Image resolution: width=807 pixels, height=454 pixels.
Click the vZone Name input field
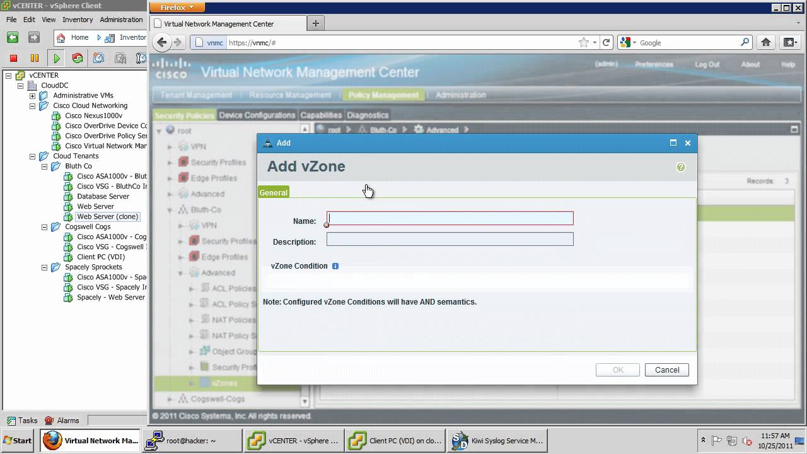click(x=450, y=218)
